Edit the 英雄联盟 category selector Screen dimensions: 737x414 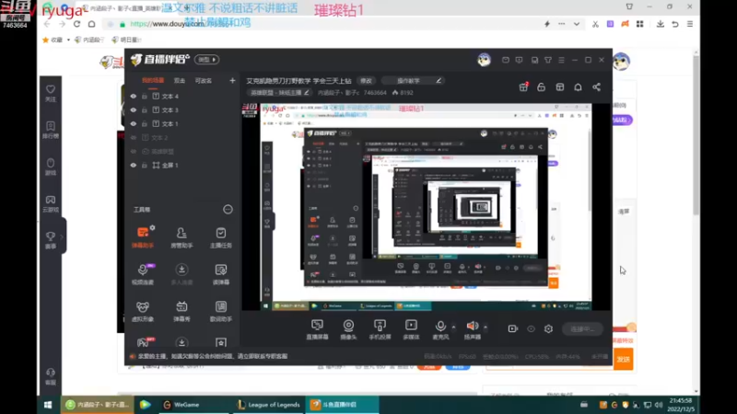click(279, 93)
